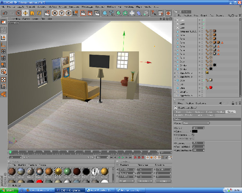Open the File menu in the main menu bar
Image resolution: width=242 pixels, height=193 pixels.
(3, 7)
